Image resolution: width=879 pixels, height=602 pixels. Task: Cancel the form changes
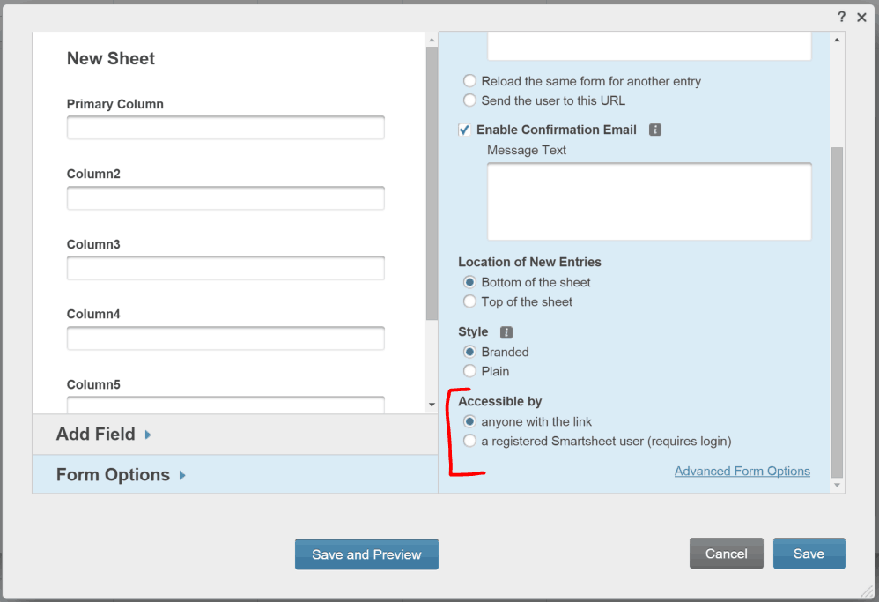pos(726,554)
